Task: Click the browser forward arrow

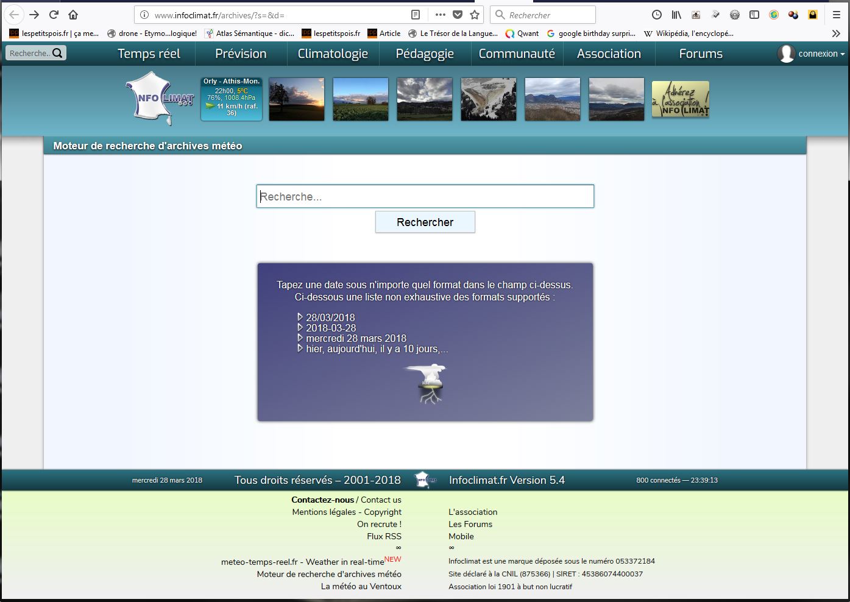Action: coord(34,15)
